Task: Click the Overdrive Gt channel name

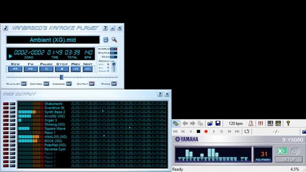Action: pyautogui.click(x=54, y=108)
